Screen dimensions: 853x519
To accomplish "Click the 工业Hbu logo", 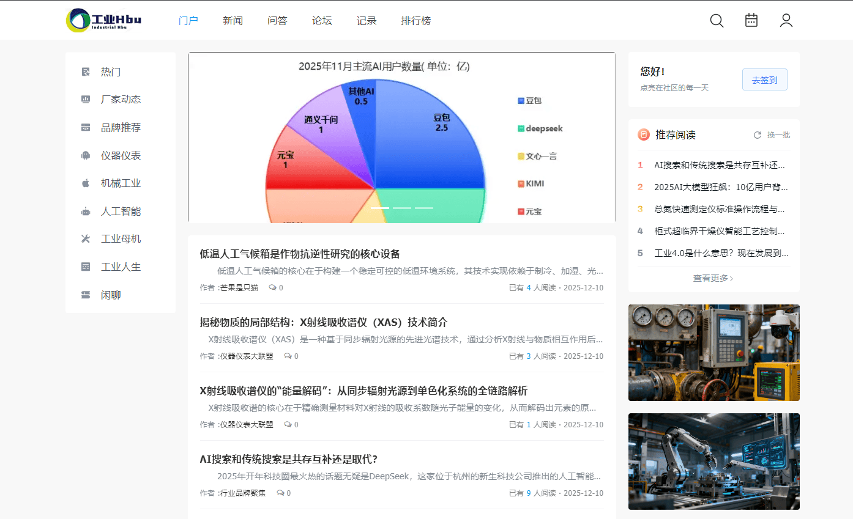I will click(104, 20).
